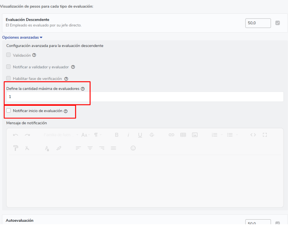
Task: Insert a table into the message
Action: 183,135
